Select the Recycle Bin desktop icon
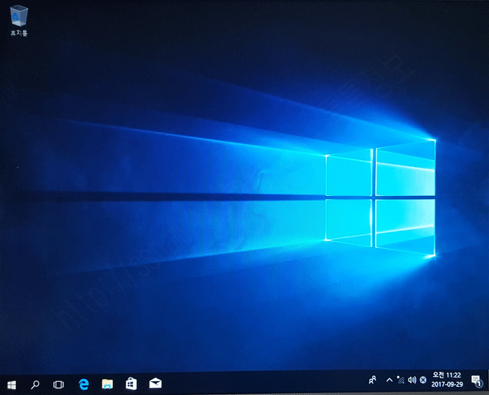 point(19,21)
